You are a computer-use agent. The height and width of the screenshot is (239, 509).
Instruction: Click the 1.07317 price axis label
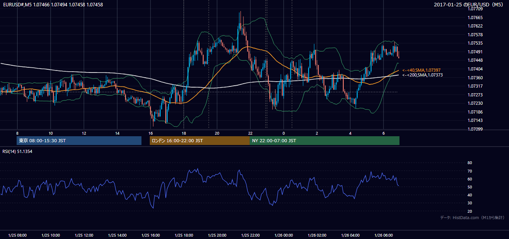(475, 86)
